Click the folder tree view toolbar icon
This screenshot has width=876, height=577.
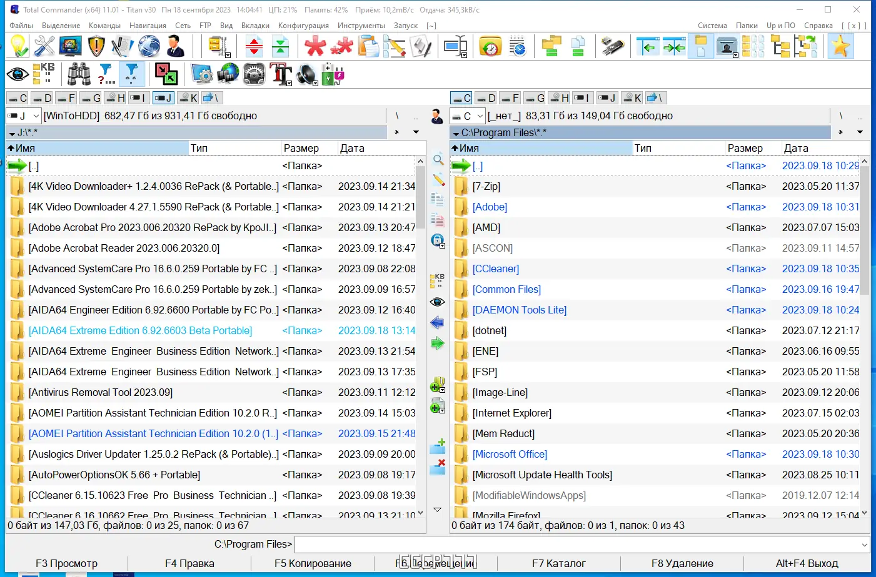point(780,46)
